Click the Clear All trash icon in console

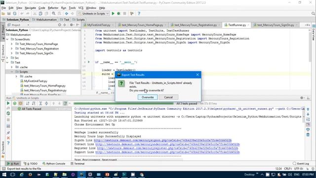click(308, 134)
